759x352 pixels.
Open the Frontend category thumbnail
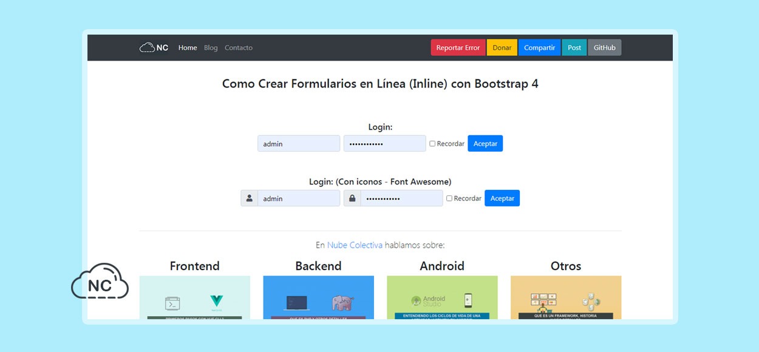195,297
